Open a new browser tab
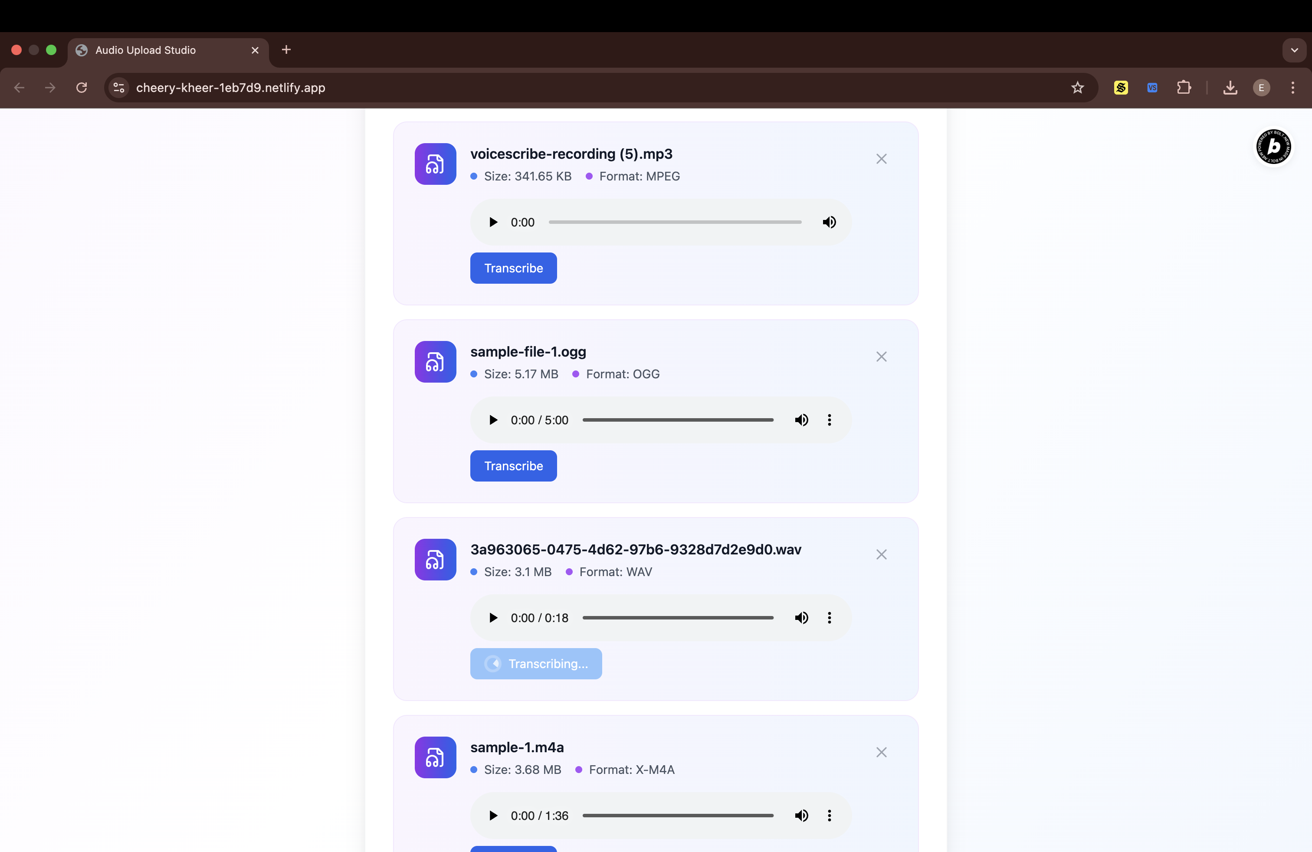Screen dimensions: 1312x852 (x=286, y=50)
